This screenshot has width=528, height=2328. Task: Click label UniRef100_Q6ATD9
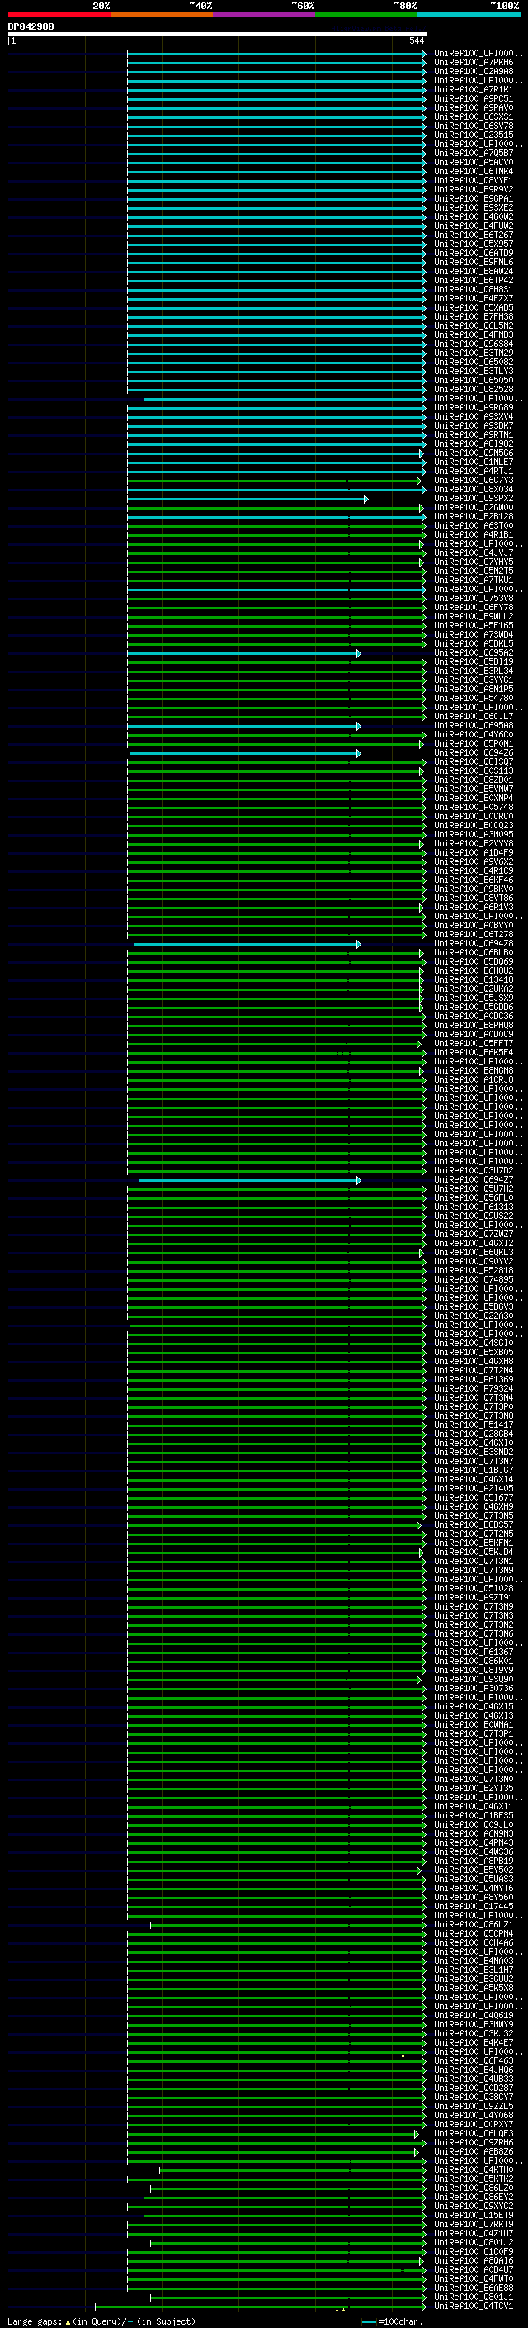click(x=474, y=253)
